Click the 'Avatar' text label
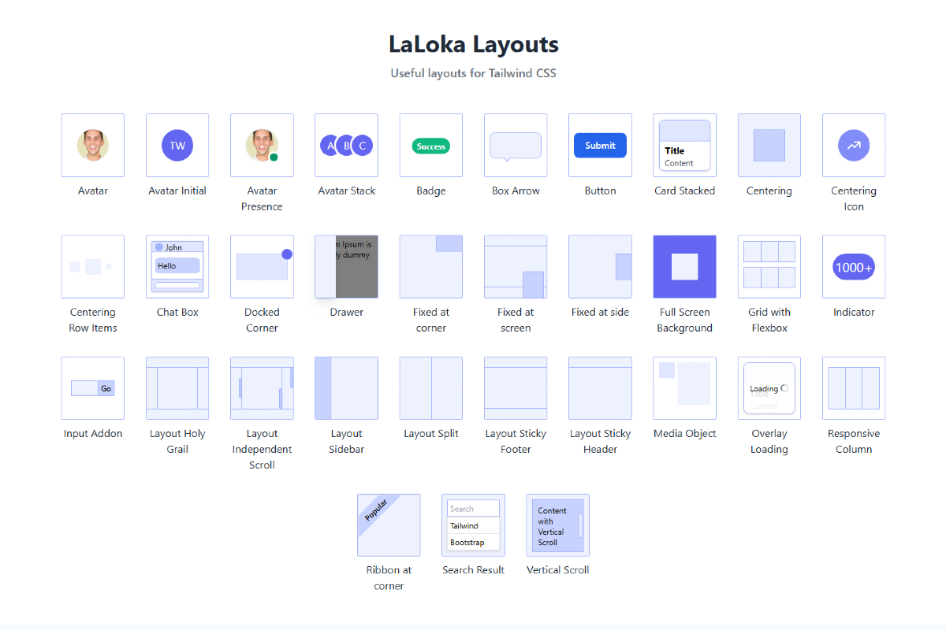This screenshot has width=946, height=630. (93, 191)
